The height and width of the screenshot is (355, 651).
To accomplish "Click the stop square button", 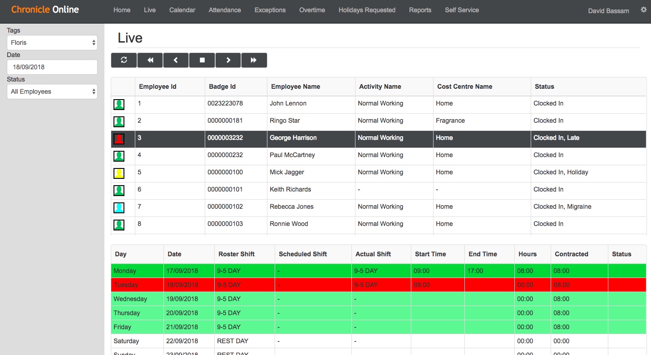I will [x=202, y=60].
